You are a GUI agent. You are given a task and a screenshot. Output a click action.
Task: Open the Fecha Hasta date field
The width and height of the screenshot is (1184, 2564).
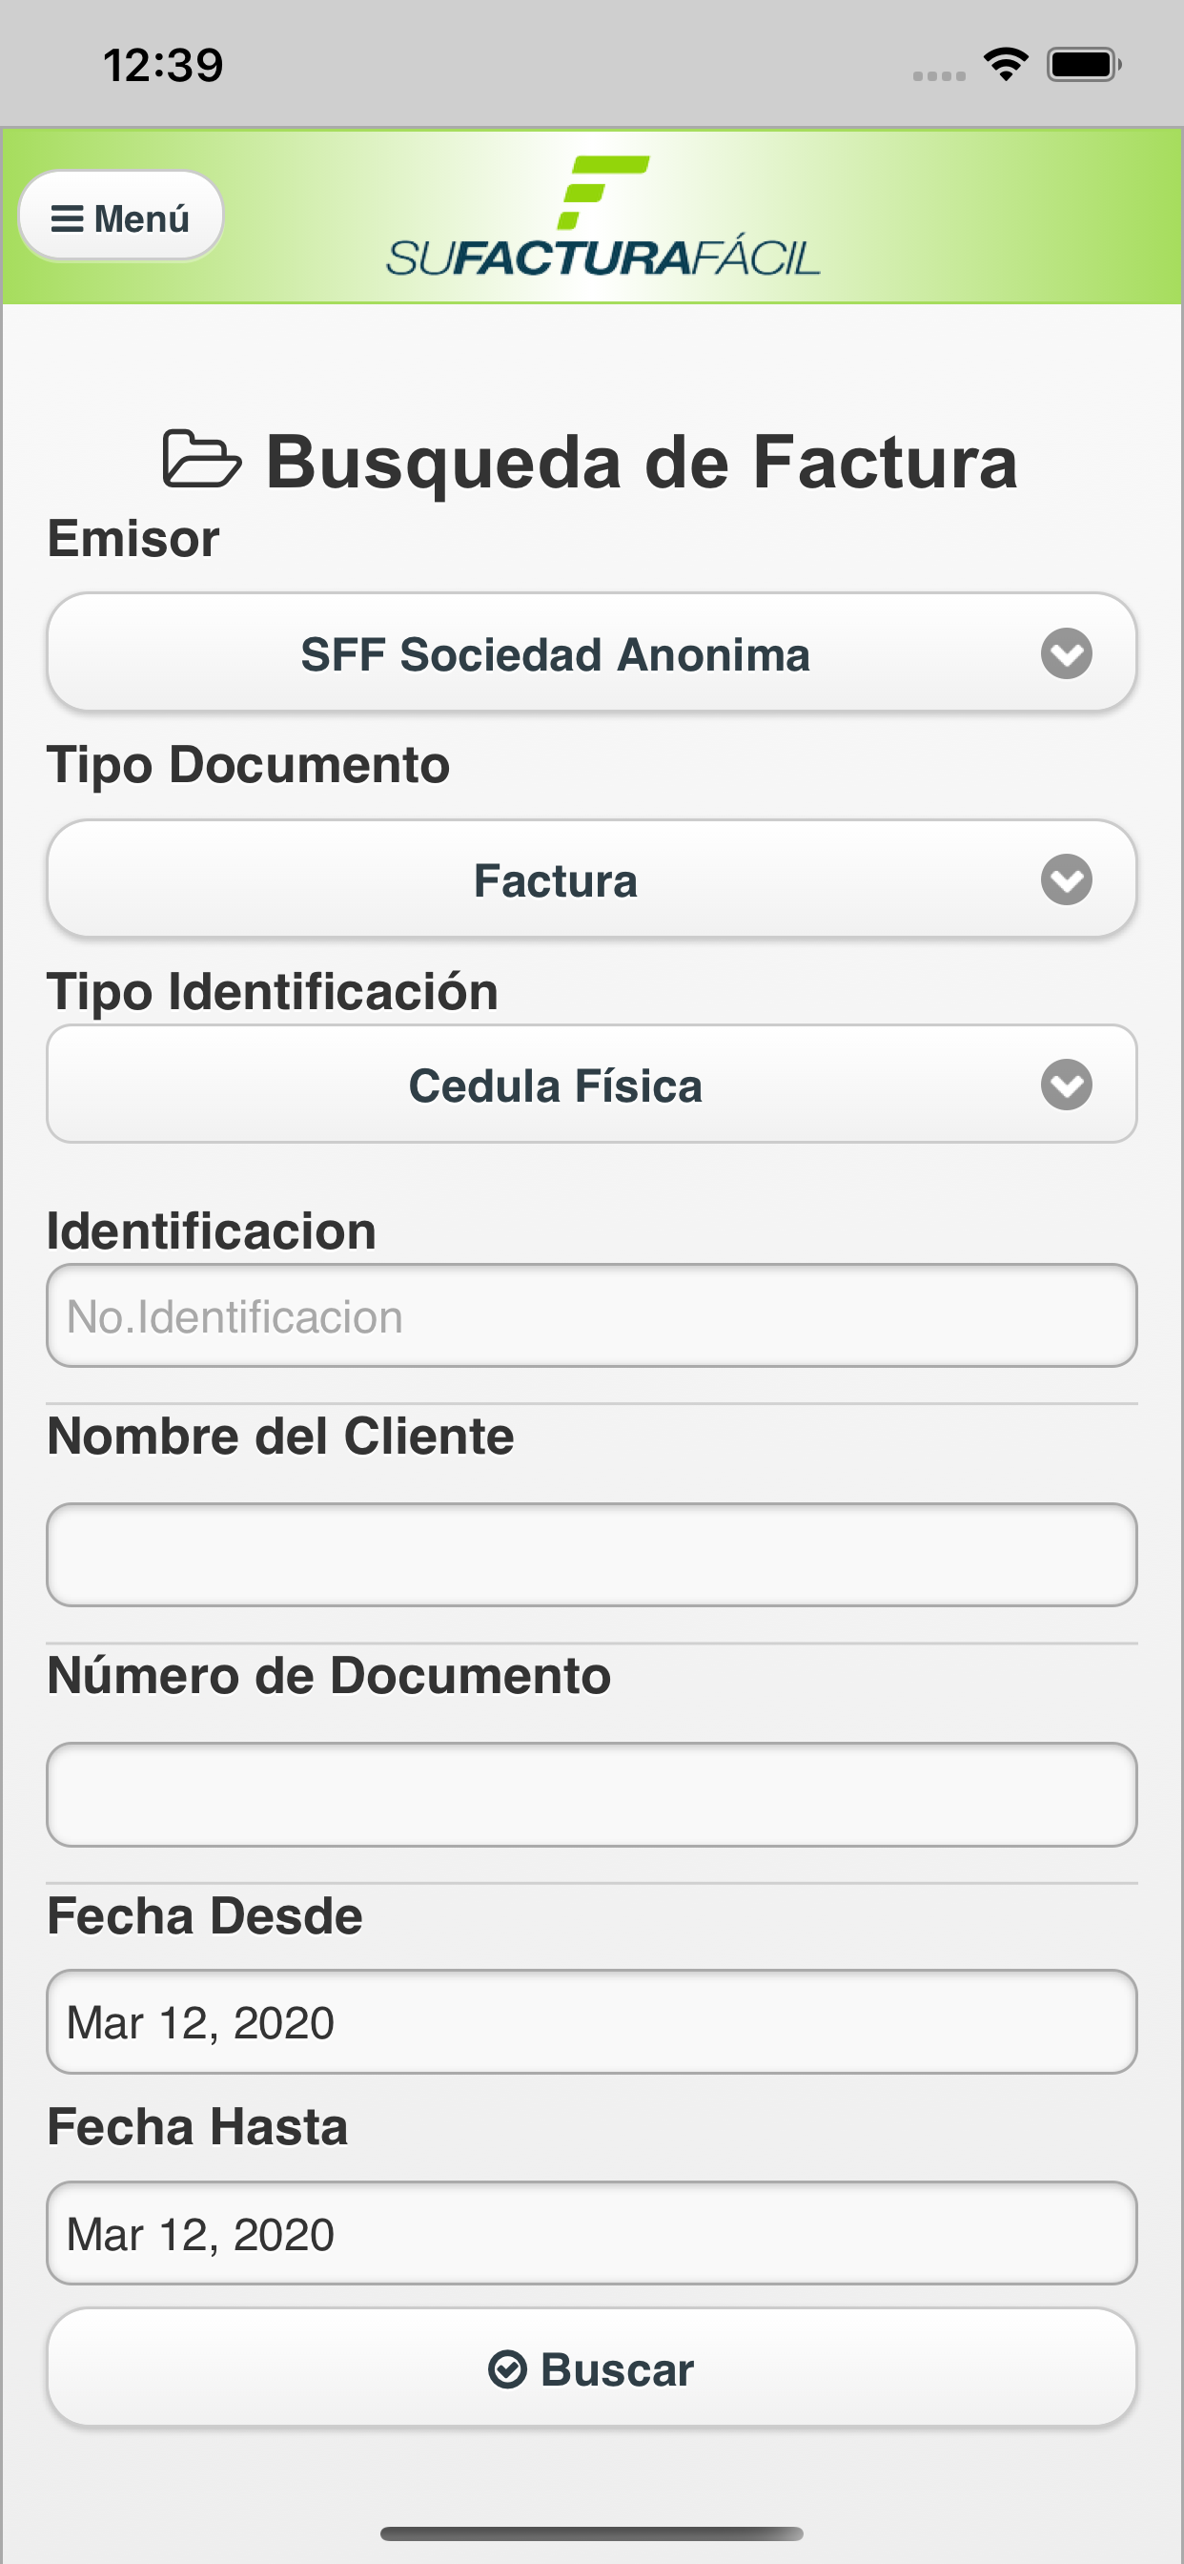[592, 2234]
